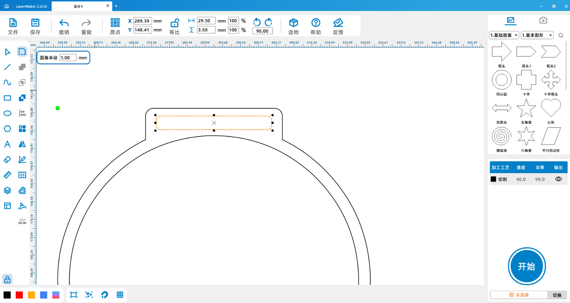The height and width of the screenshot is (303, 570).
Task: Open the camera panel icon
Action: click(x=543, y=20)
